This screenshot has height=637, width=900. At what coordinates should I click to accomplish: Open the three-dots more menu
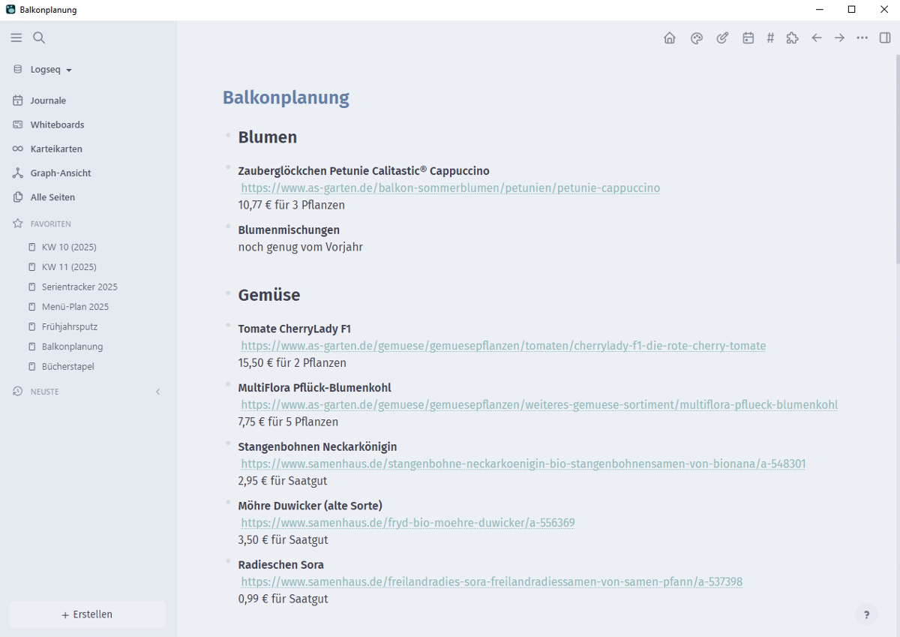[862, 38]
